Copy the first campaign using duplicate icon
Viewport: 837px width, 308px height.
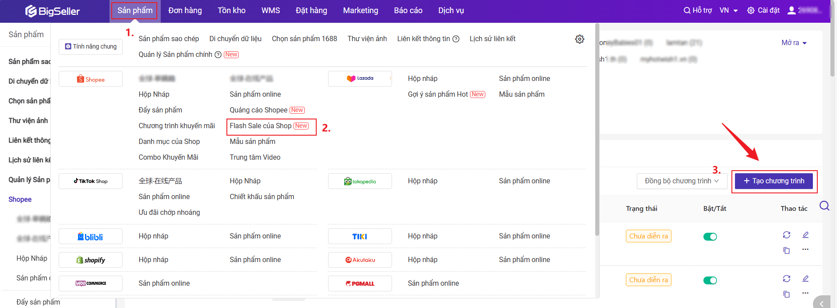pos(787,250)
